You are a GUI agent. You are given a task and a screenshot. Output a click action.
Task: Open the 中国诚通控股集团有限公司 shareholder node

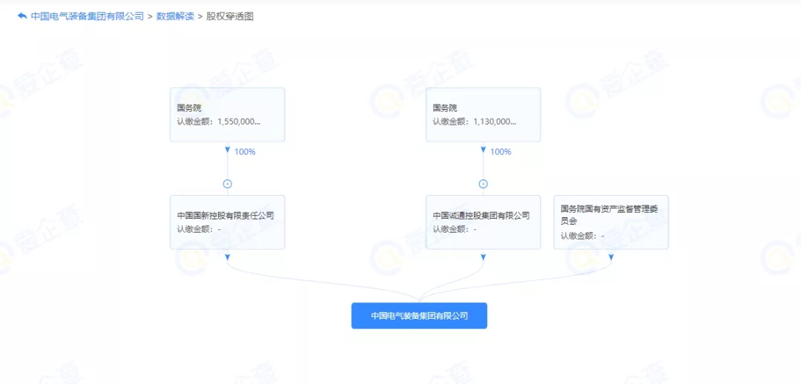click(483, 222)
